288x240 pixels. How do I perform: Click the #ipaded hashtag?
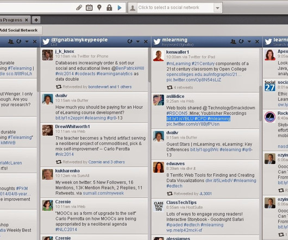pos(174,225)
